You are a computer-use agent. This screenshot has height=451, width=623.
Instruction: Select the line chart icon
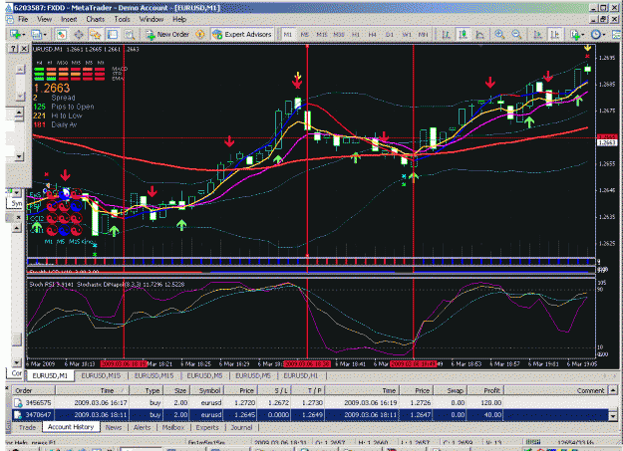pyautogui.click(x=480, y=35)
